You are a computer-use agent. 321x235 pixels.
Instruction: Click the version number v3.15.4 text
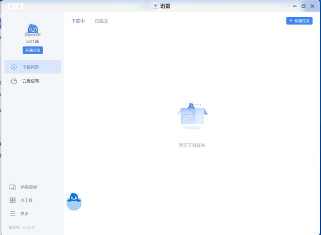tap(28, 227)
